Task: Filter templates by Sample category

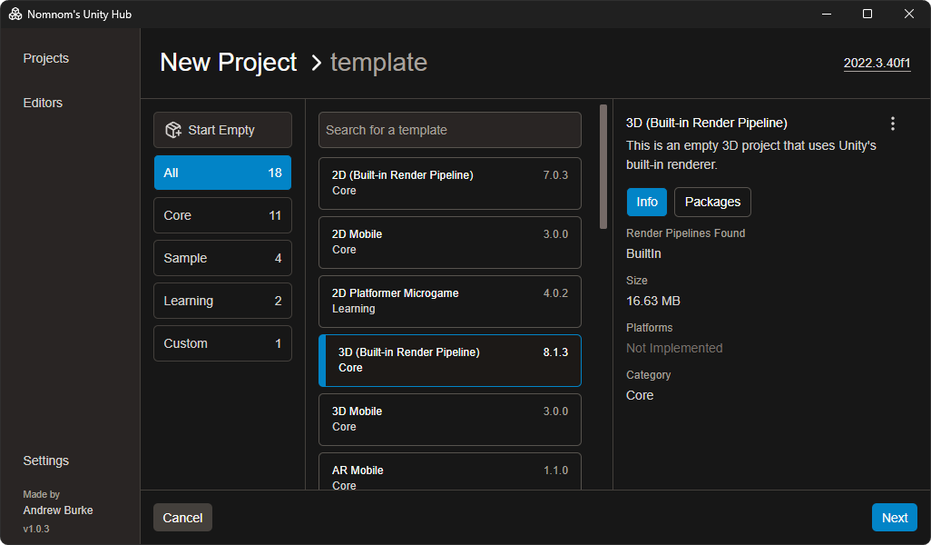Action: tap(222, 258)
